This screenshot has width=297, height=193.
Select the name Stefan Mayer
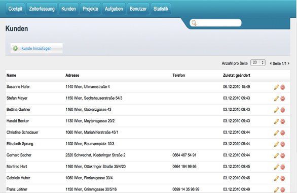[17, 98]
